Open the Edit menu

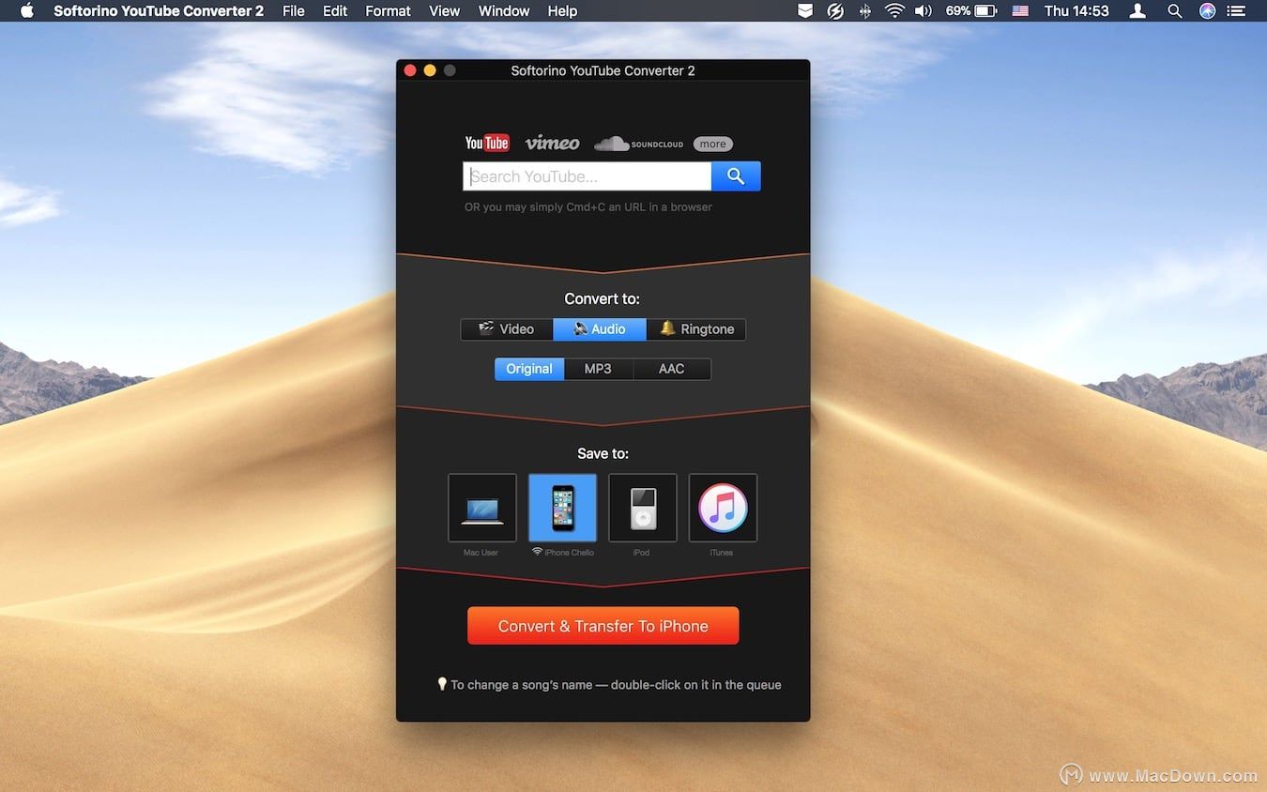(335, 11)
